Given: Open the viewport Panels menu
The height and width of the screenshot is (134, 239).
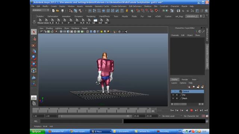Looking at the screenshot, I should click(x=85, y=28).
